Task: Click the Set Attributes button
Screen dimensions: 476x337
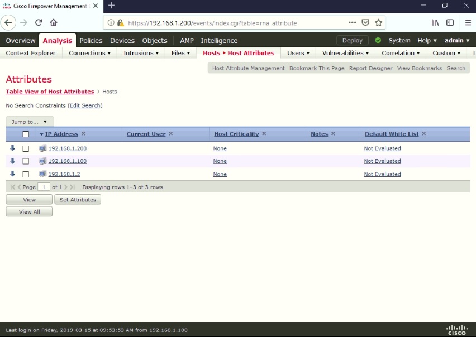Action: pos(78,199)
